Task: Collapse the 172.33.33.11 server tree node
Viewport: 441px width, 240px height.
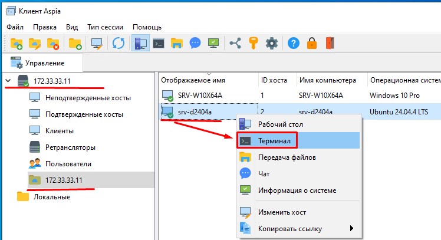Action: pos(8,81)
